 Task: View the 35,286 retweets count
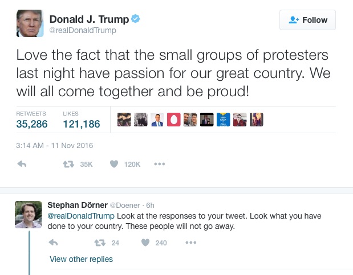coord(32,124)
